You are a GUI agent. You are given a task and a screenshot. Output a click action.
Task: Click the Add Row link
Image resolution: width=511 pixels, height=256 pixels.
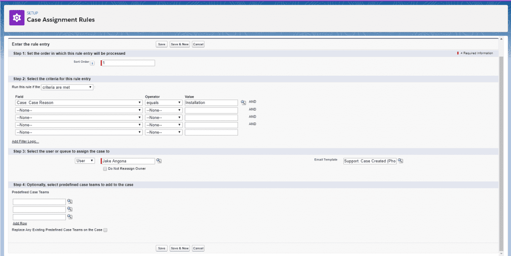20,224
